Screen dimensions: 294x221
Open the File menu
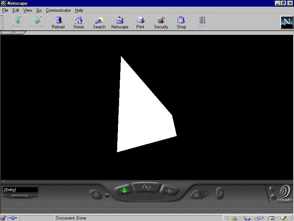pyautogui.click(x=5, y=10)
